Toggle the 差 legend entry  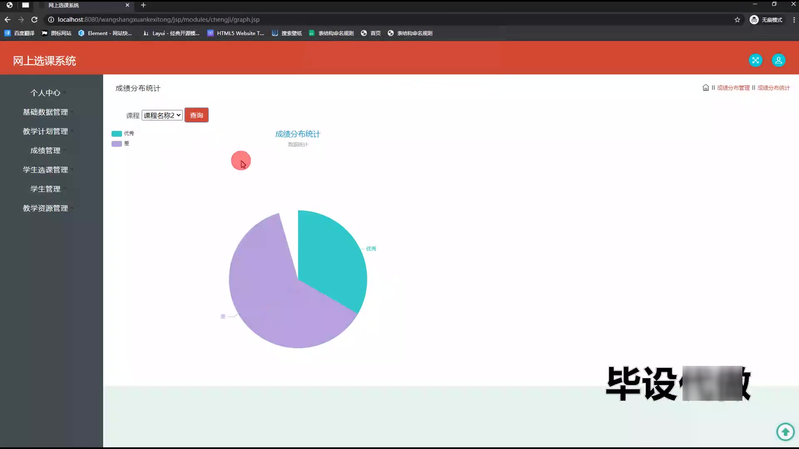pos(120,143)
